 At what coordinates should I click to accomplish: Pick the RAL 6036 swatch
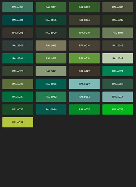pos(51,109)
